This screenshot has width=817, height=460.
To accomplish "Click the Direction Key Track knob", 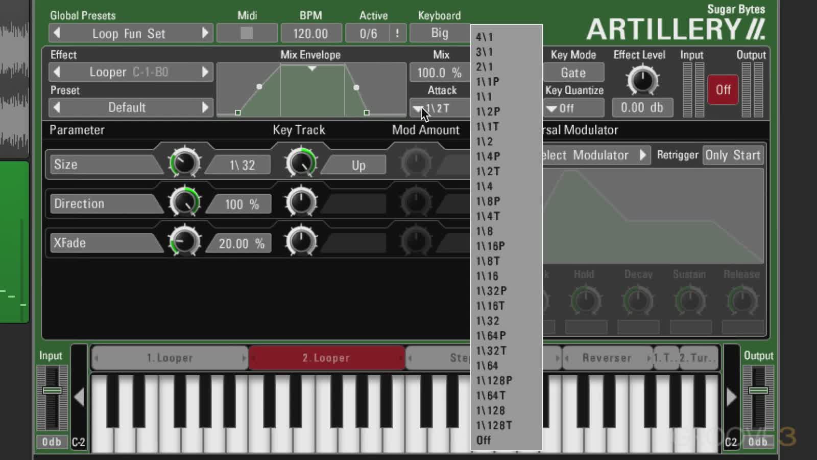I will coord(301,201).
